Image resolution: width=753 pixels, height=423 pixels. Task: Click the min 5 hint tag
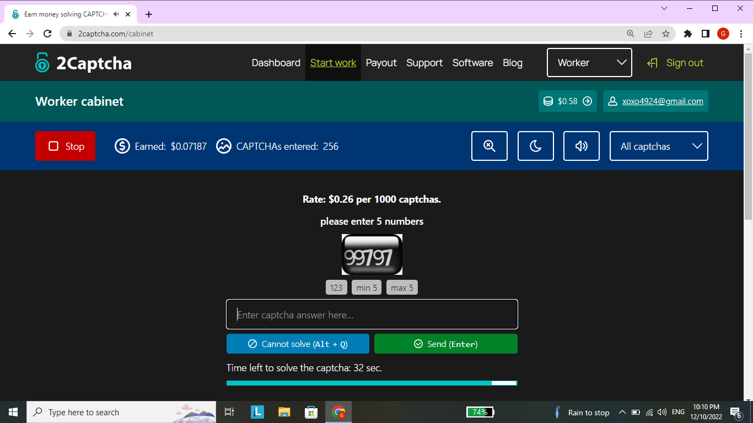(x=367, y=288)
